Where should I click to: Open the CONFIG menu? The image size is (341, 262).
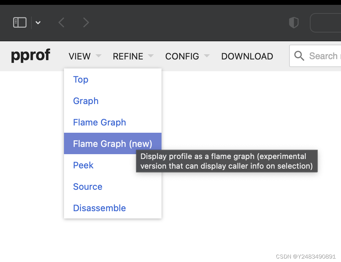coord(182,56)
